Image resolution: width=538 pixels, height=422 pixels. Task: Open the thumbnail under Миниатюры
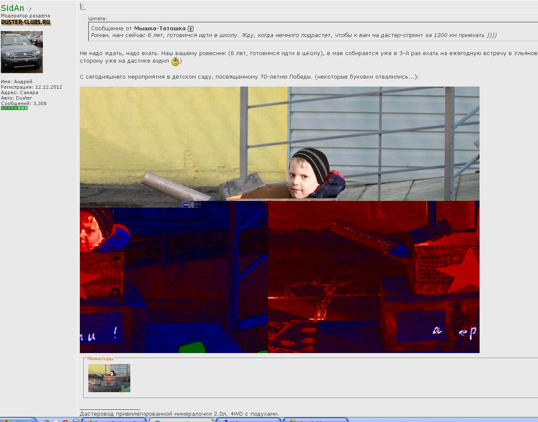(109, 378)
